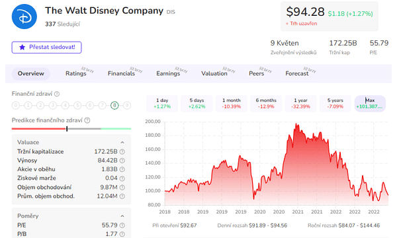
Task: Open help icon beside Predikce finančního zdraví
Action: (87, 120)
